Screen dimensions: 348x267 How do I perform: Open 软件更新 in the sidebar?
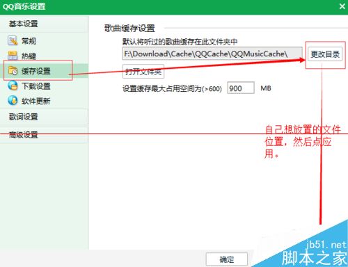(44, 101)
